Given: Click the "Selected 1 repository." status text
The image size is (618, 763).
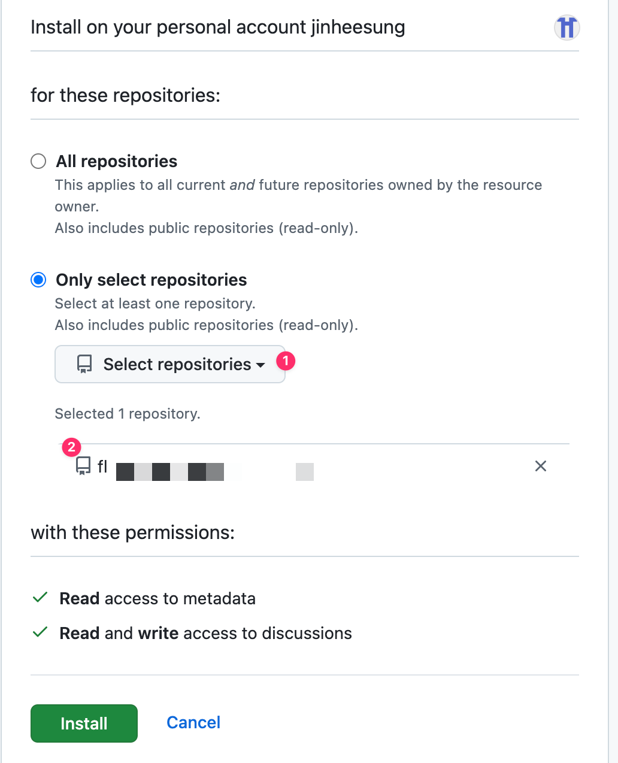Looking at the screenshot, I should (x=128, y=414).
